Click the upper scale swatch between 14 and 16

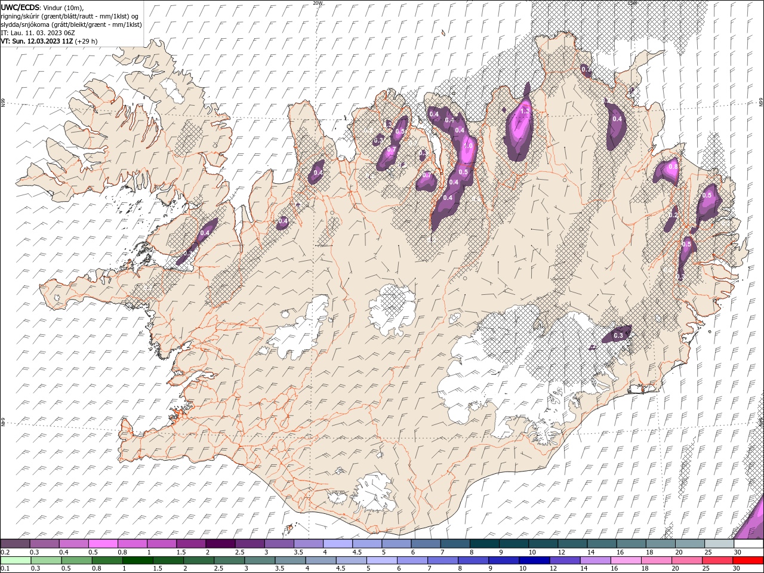click(601, 544)
